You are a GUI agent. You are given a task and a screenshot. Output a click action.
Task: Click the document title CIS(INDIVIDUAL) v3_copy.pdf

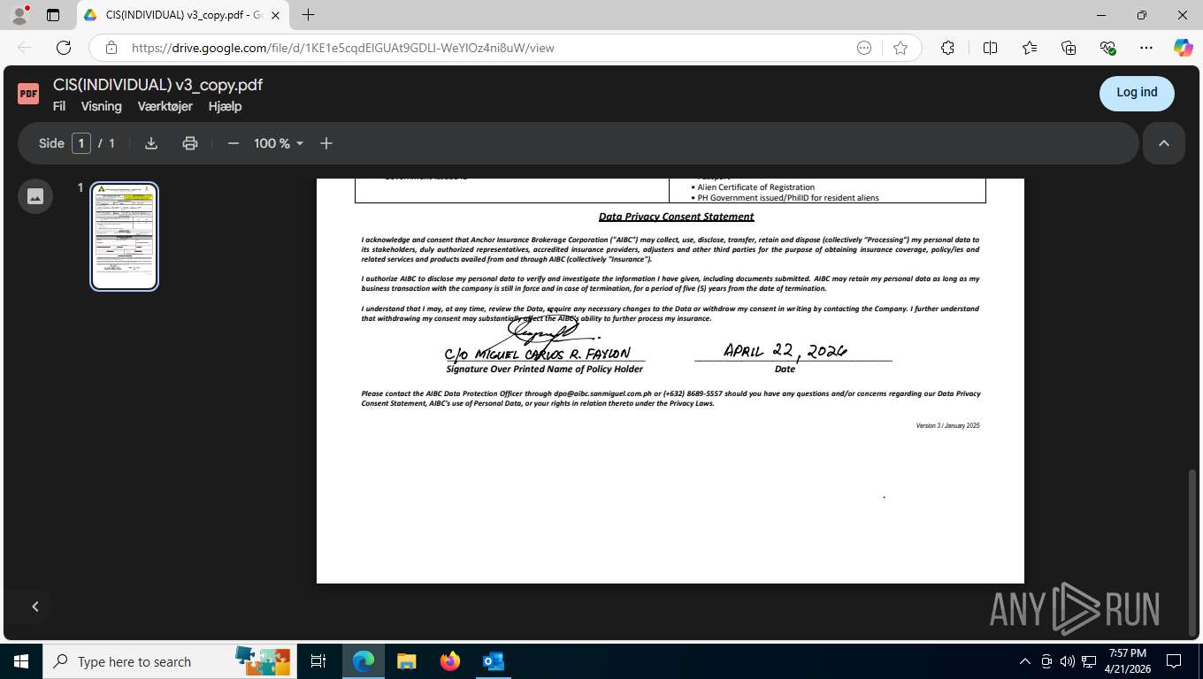[x=157, y=85]
